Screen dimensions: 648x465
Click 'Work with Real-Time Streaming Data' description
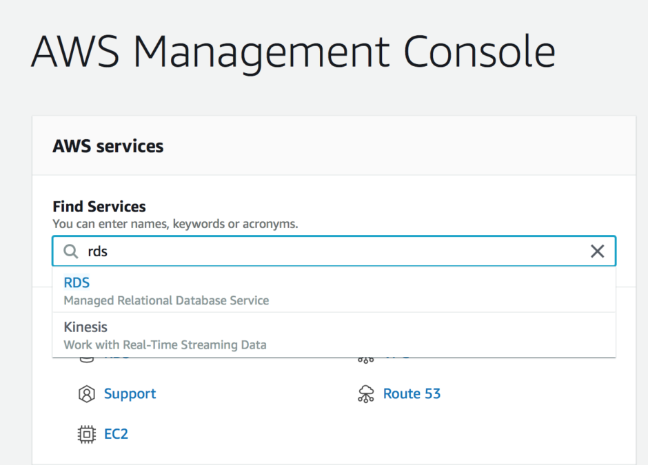[165, 345]
